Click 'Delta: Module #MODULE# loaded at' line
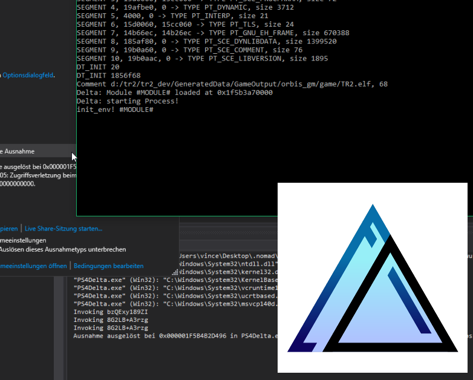 (175, 93)
